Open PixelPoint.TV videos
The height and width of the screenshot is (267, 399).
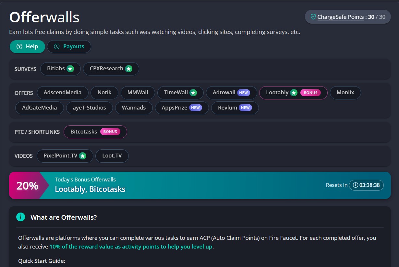[x=65, y=156]
